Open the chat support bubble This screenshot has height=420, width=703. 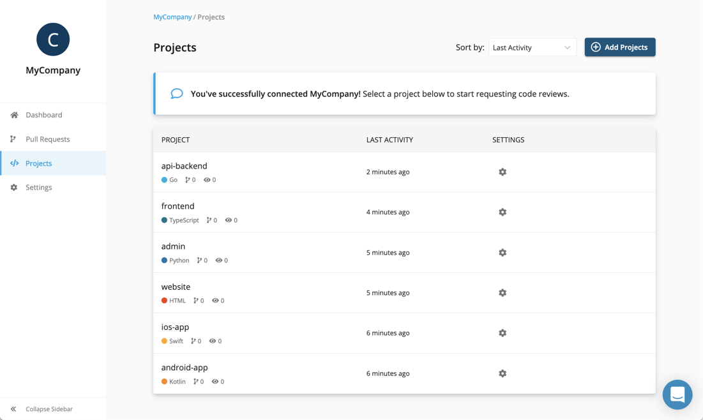coord(677,394)
